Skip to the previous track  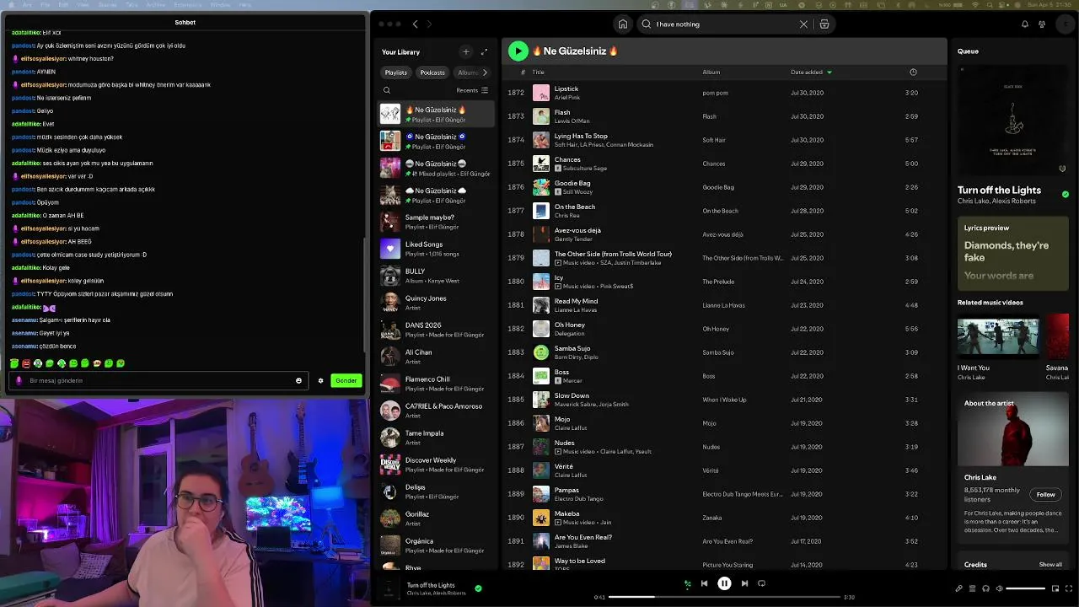704,583
